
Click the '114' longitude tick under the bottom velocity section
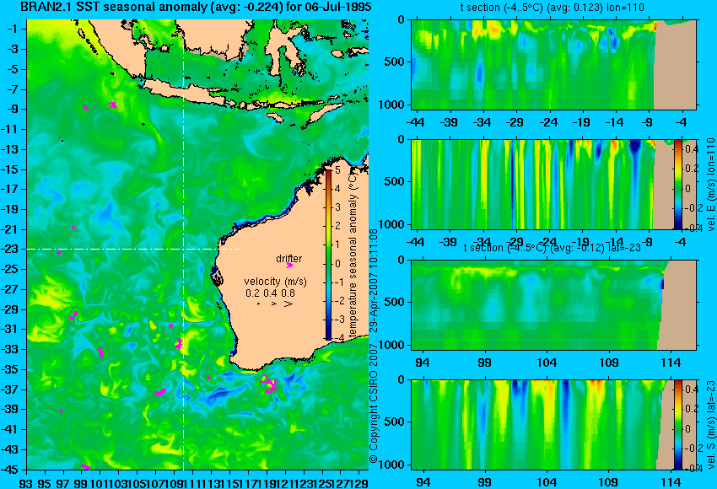point(670,482)
